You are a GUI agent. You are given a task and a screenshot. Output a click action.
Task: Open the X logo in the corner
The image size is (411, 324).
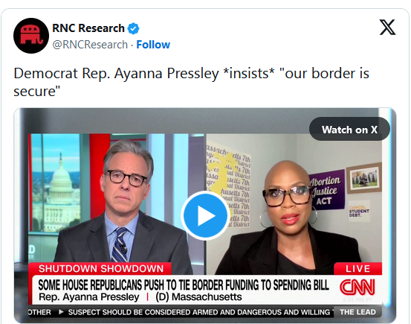tap(388, 28)
